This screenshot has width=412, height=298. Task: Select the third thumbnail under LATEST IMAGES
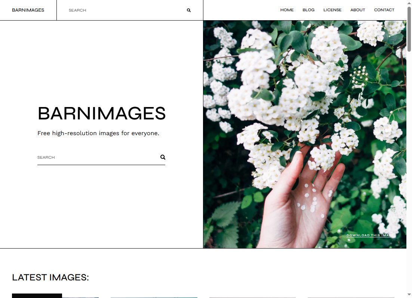pos(252,296)
